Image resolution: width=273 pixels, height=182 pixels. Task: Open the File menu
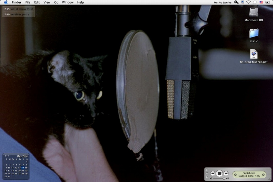click(28, 2)
